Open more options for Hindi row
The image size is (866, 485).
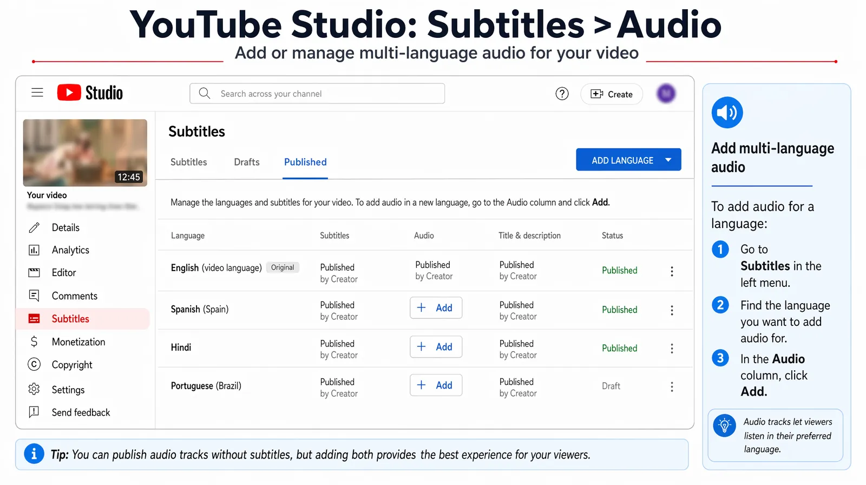(672, 349)
